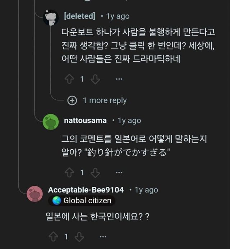Click the plus icon to show replies
This screenshot has height=249, width=230.
click(72, 100)
